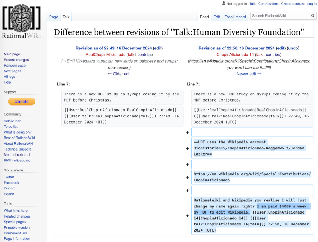The image size is (318, 242).
Task: Open Permanent link in Tools
Action: pyautogui.click(x=15, y=233)
